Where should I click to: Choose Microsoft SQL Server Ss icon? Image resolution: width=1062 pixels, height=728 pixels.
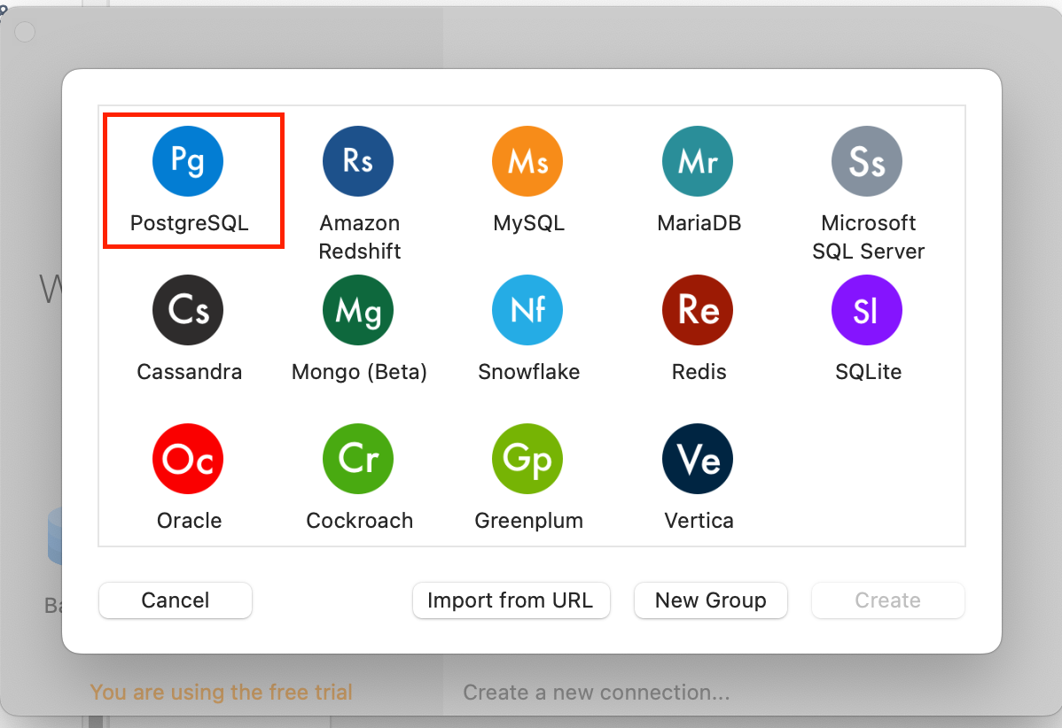(x=867, y=161)
